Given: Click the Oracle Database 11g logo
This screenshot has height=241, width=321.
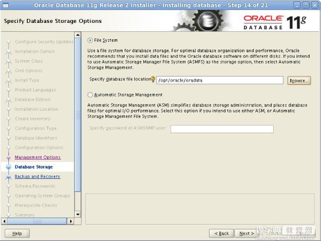Looking at the screenshot, I should pyautogui.click(x=275, y=22).
